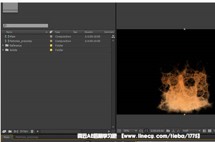Image resolution: width=215 pixels, height=142 pixels.
Task: Select the Particles_precomp composition row
Action: point(56,41)
